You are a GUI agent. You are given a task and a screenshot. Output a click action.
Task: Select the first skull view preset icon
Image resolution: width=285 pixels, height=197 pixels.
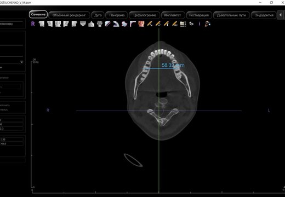coord(41,24)
